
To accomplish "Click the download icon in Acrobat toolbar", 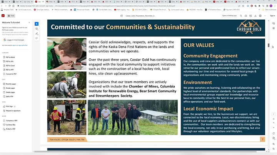I will pos(255,16).
